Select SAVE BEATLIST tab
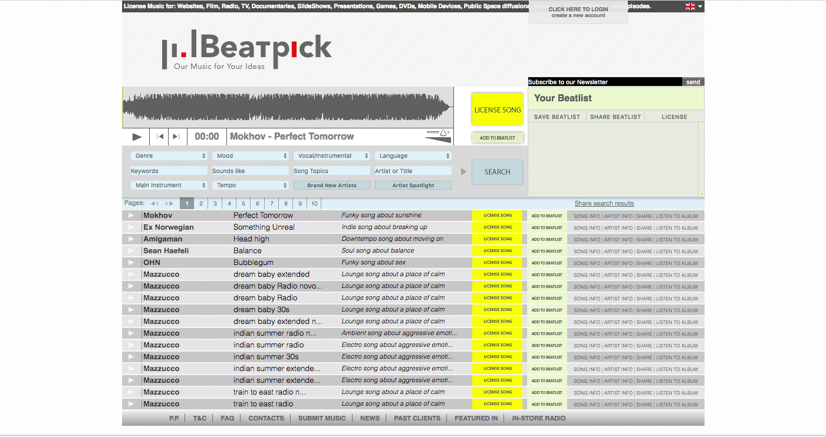This screenshot has width=826, height=437. click(x=557, y=117)
